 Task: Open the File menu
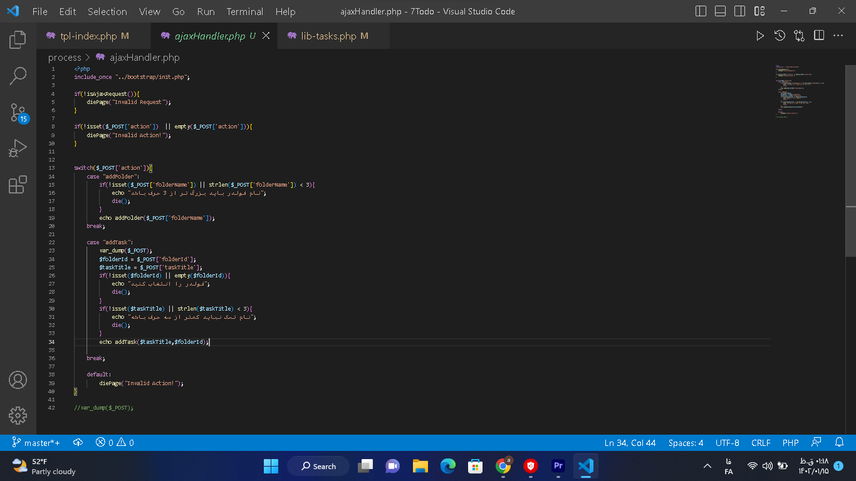coord(39,11)
